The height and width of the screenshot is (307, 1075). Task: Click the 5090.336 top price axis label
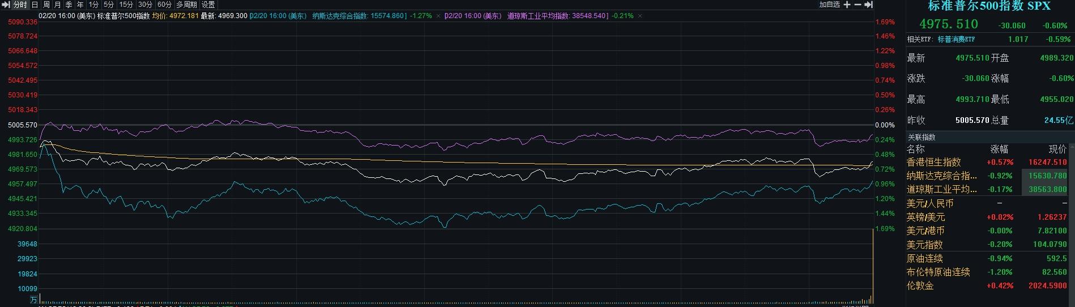click(x=23, y=22)
